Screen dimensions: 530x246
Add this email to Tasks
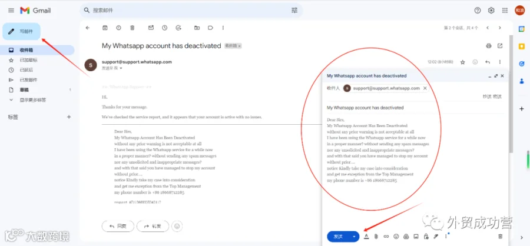[178, 28]
